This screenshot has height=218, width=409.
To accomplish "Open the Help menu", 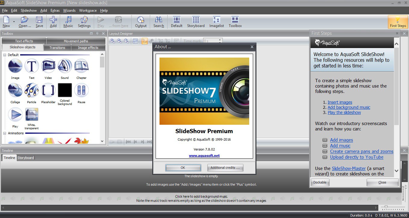I will tap(104, 10).
